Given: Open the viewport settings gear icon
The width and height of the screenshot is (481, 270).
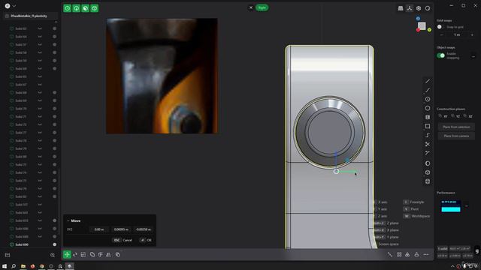Looking at the screenshot, I should tap(419, 8).
